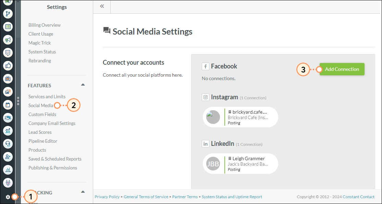Image resolution: width=382 pixels, height=204 pixels.
Task: Open the gear settings icon
Action: (x=8, y=197)
